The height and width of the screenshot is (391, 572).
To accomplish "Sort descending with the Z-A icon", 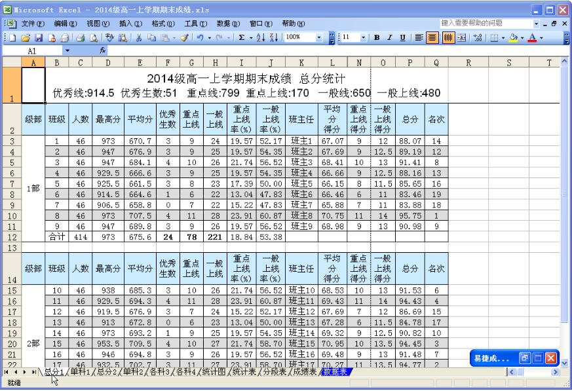I will coord(274,37).
